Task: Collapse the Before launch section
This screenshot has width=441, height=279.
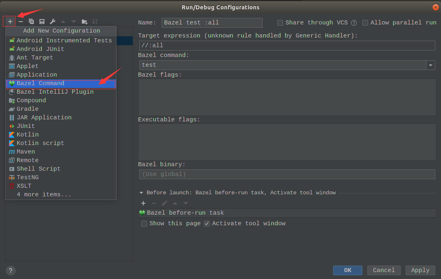Action: (x=141, y=193)
